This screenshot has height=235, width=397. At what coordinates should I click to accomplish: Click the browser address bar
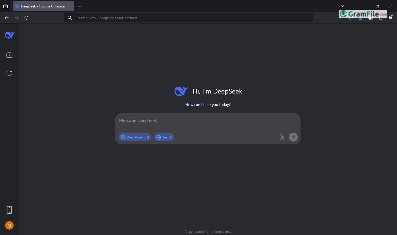click(189, 18)
